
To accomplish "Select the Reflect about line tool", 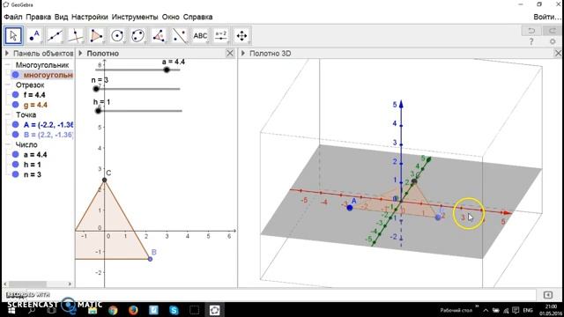I will click(x=180, y=35).
